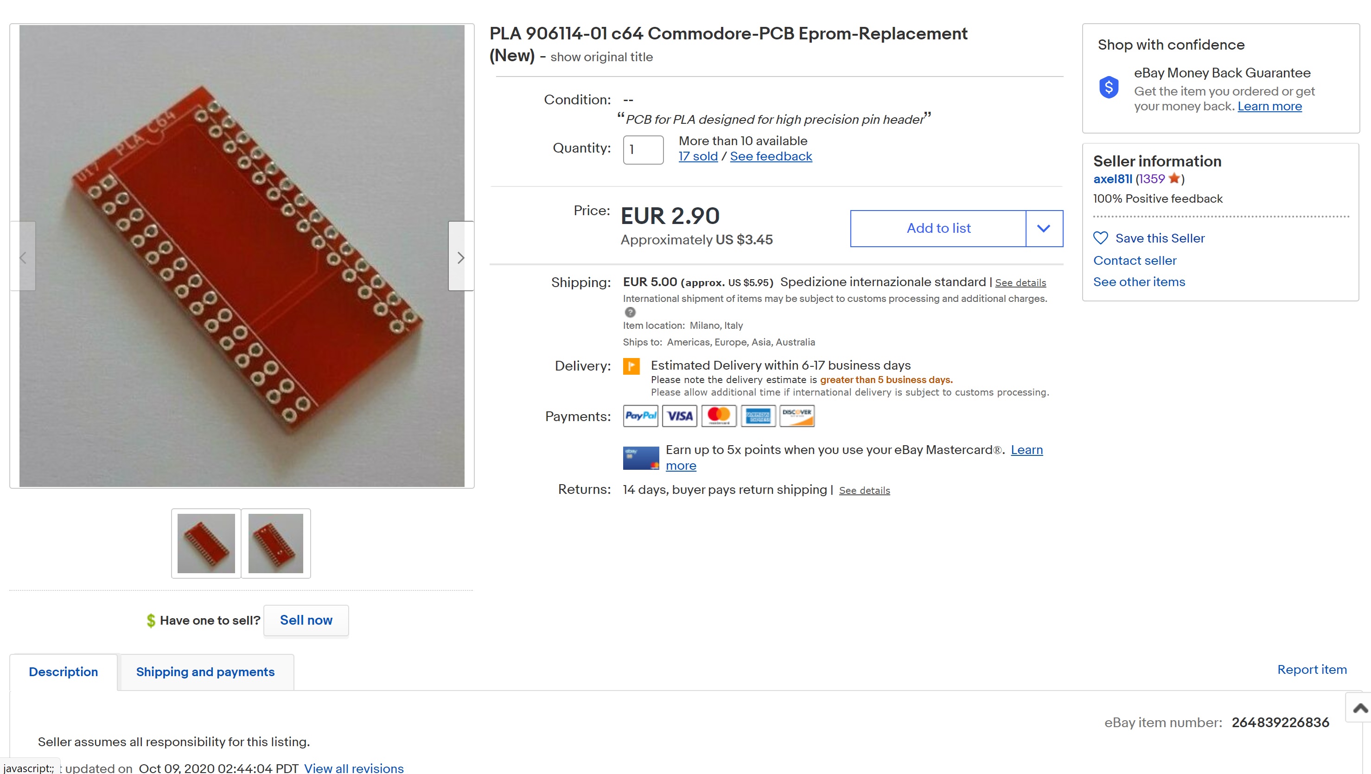Open the See feedback link
This screenshot has width=1371, height=774.
pos(771,156)
